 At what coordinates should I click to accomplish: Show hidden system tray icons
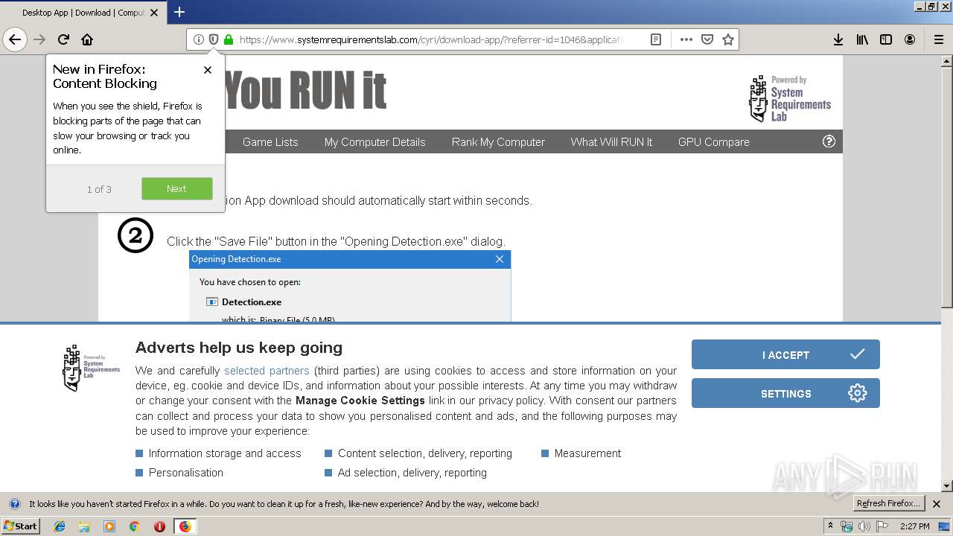831,526
